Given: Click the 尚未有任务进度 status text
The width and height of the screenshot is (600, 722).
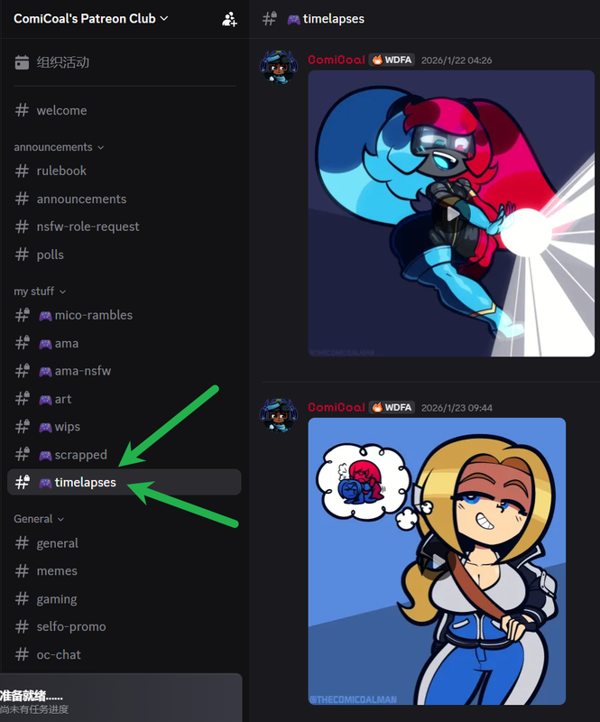Looking at the screenshot, I should click(x=34, y=709).
